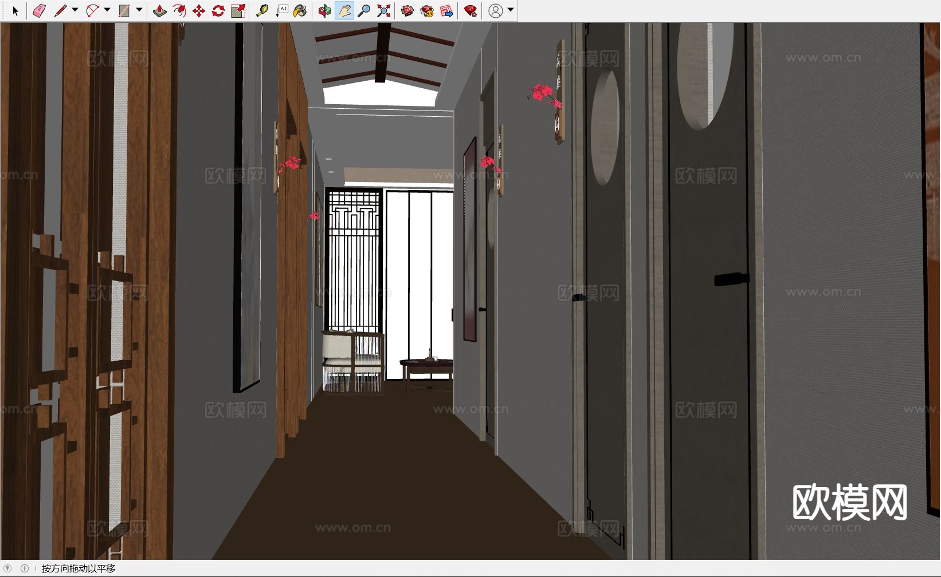This screenshot has height=577, width=941.
Task: Click Zoom Extents icon
Action: (x=383, y=11)
